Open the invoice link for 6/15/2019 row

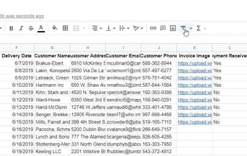195,122
